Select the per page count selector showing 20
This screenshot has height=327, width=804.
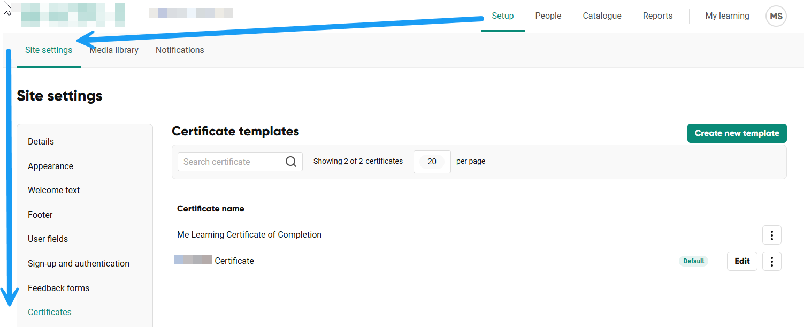point(432,161)
